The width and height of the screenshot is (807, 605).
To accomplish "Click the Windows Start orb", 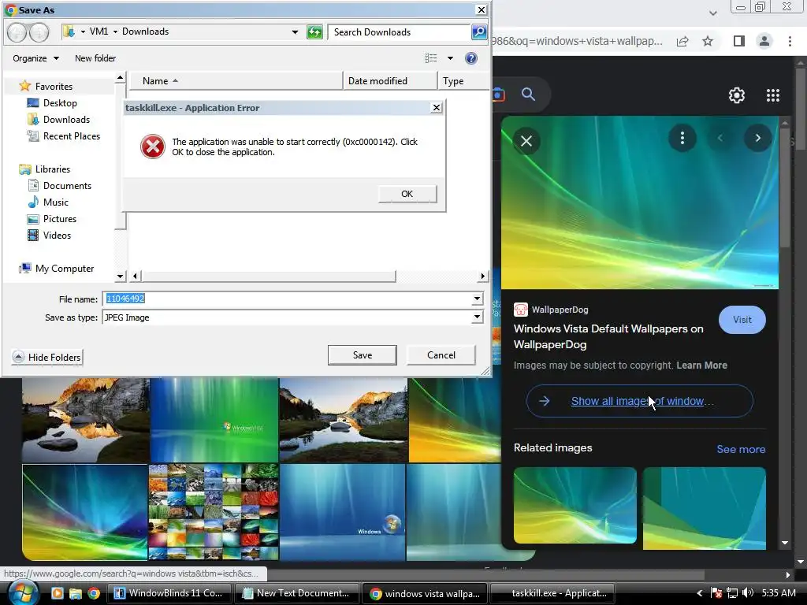I will click(24, 592).
